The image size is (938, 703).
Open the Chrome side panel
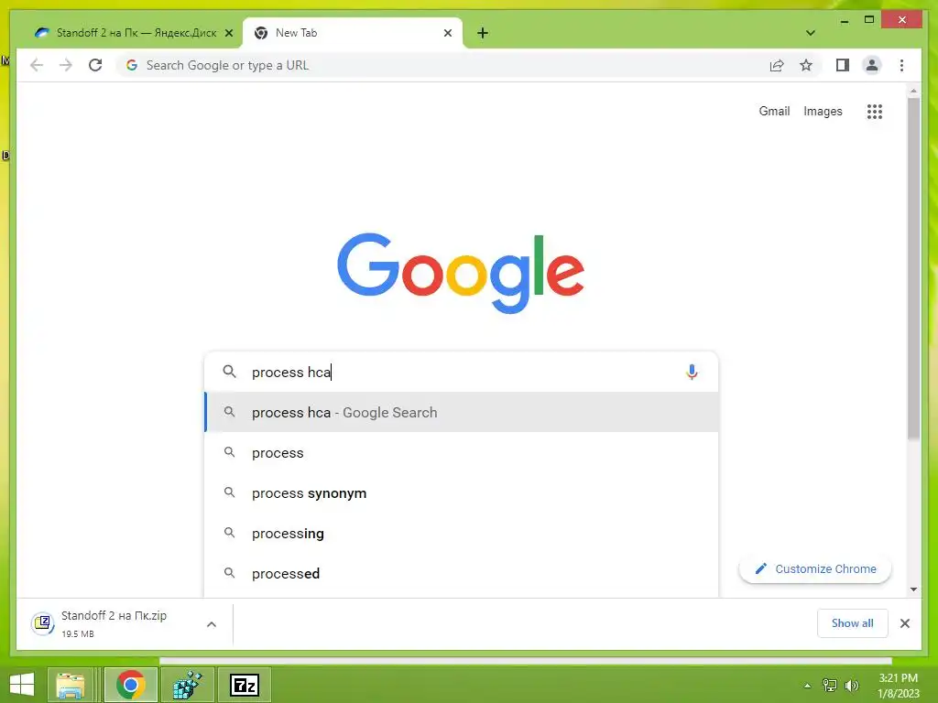[x=843, y=65]
